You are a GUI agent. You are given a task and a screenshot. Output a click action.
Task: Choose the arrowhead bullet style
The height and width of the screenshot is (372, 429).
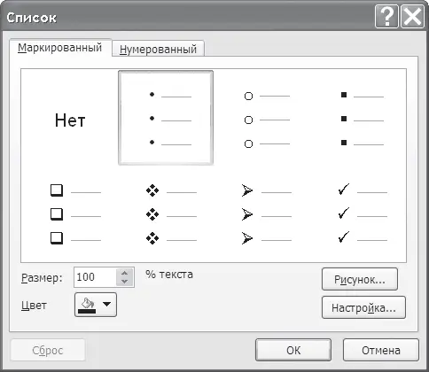(261, 214)
